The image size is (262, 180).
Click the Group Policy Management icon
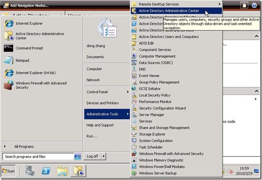click(134, 82)
